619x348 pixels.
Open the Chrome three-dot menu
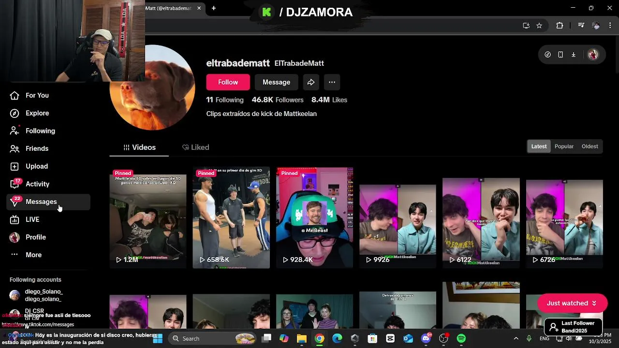[610, 26]
